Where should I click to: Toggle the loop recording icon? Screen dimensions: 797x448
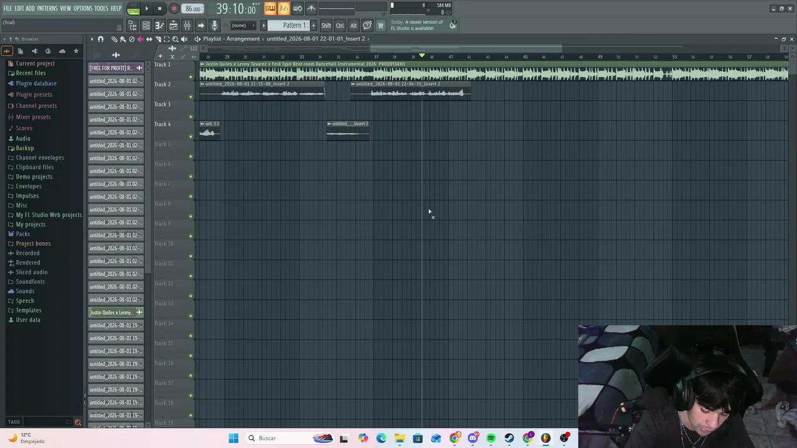pyautogui.click(x=298, y=9)
